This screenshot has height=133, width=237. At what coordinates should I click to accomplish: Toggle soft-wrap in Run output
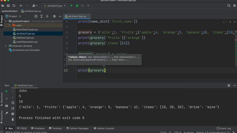[x=13, y=103]
